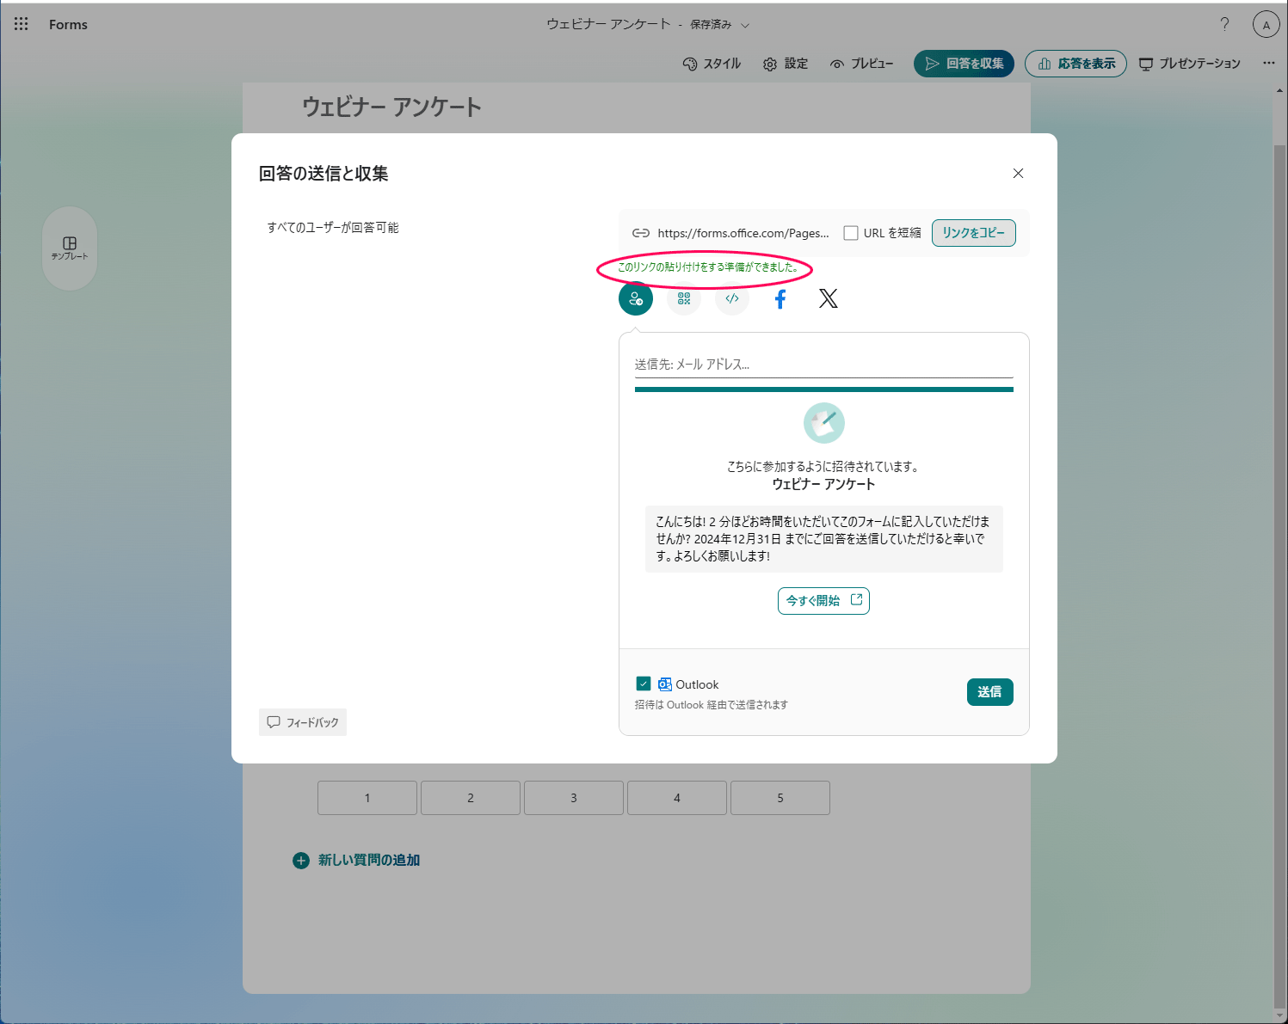The height and width of the screenshot is (1024, 1288).
Task: Switch to プレビュー mode
Action: 861,63
